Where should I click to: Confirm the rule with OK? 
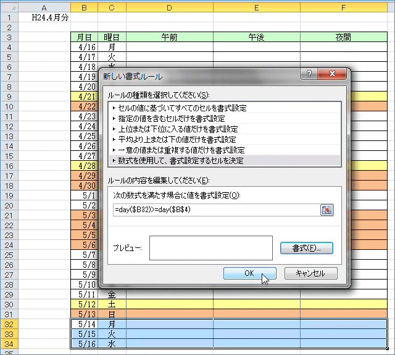(249, 273)
